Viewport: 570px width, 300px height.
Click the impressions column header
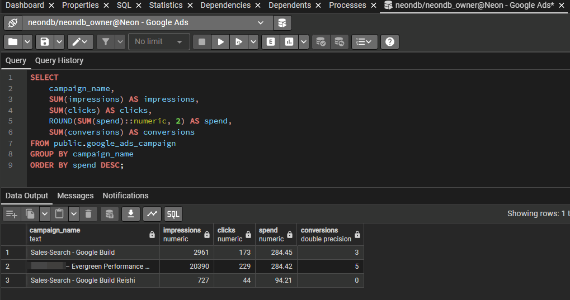coord(186,235)
